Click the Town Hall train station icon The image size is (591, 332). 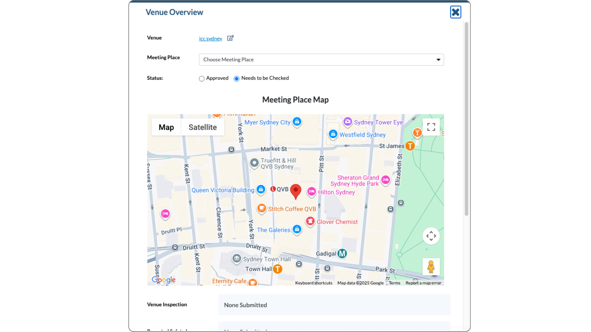click(x=278, y=269)
